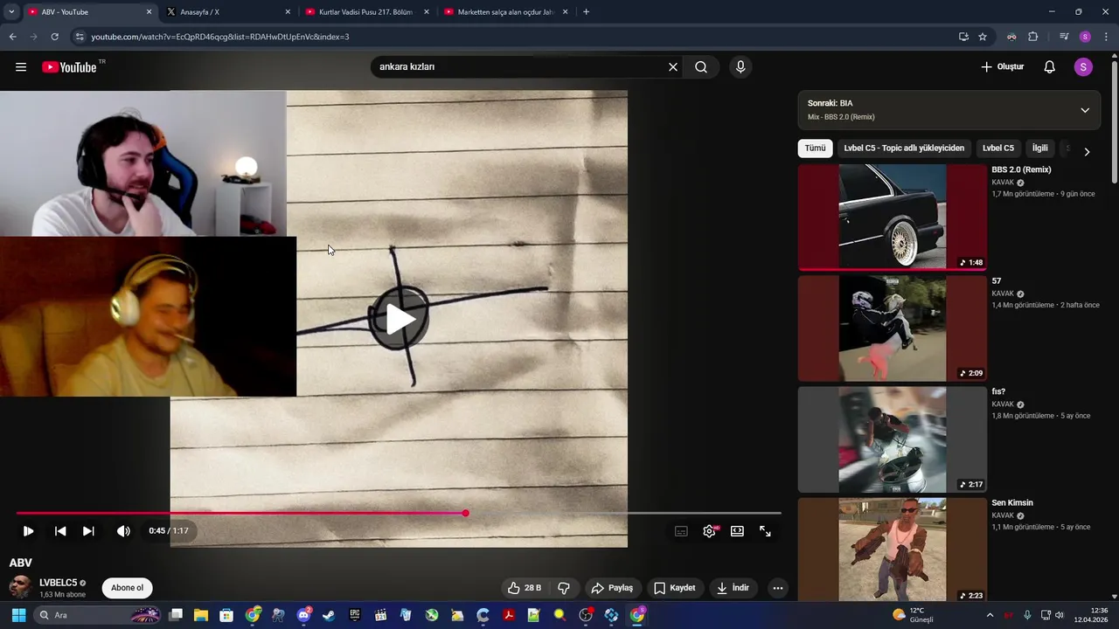This screenshot has width=1119, height=629.
Task: Open the YouTube guide hamburger menu
Action: [21, 67]
